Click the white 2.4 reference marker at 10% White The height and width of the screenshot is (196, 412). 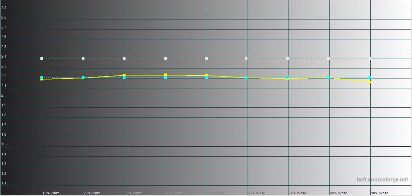pos(42,59)
